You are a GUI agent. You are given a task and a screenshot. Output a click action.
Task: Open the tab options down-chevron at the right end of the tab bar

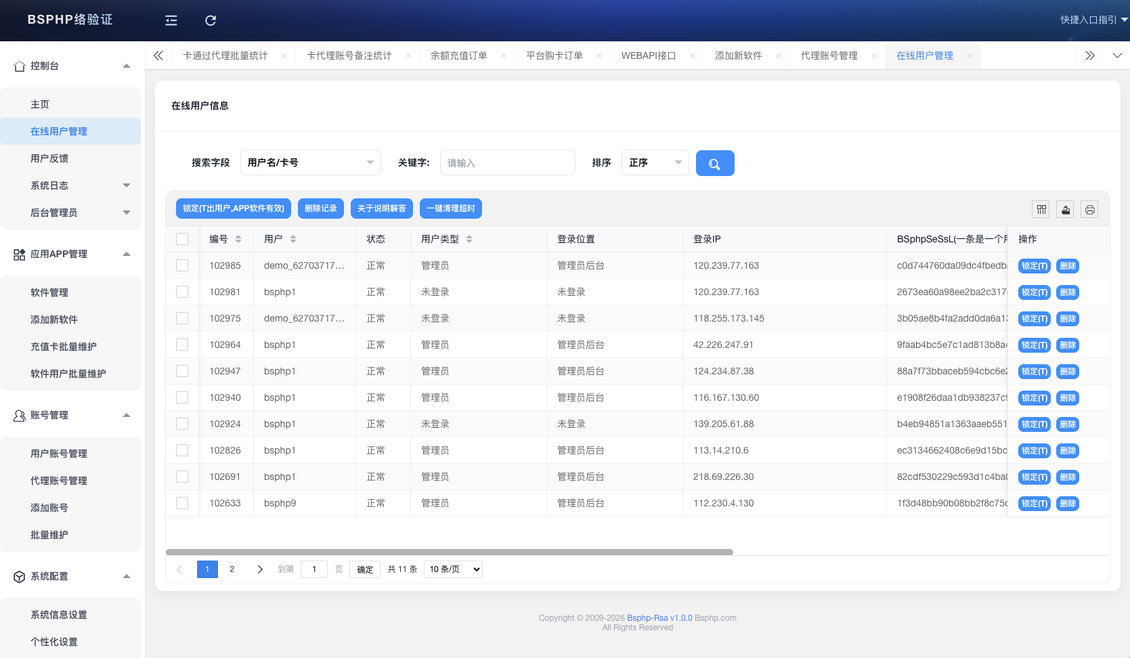pos(1117,56)
